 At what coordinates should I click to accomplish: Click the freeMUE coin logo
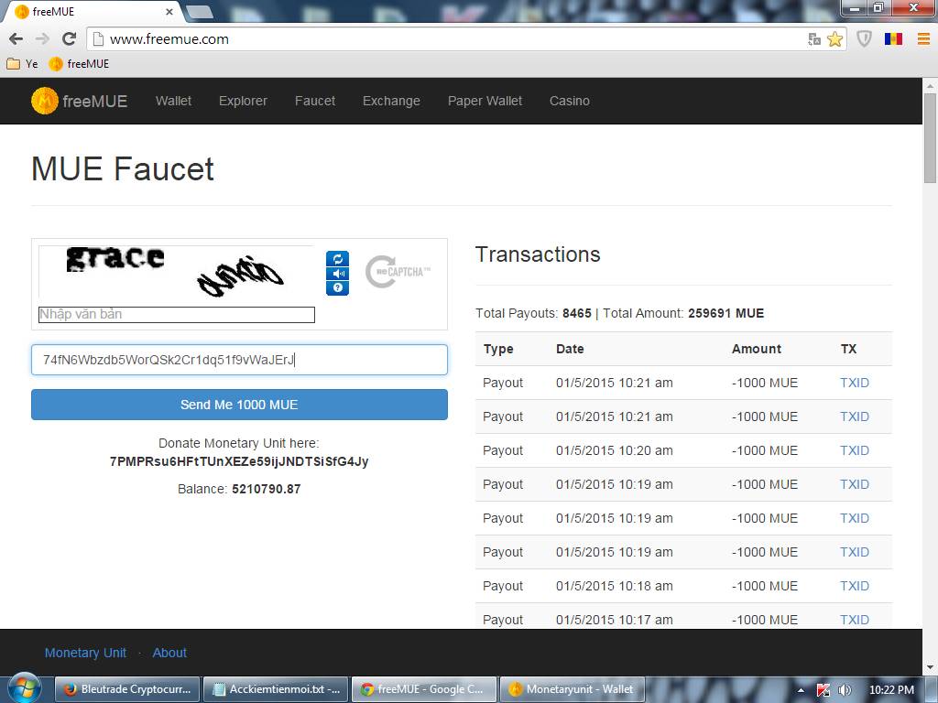pyautogui.click(x=44, y=101)
